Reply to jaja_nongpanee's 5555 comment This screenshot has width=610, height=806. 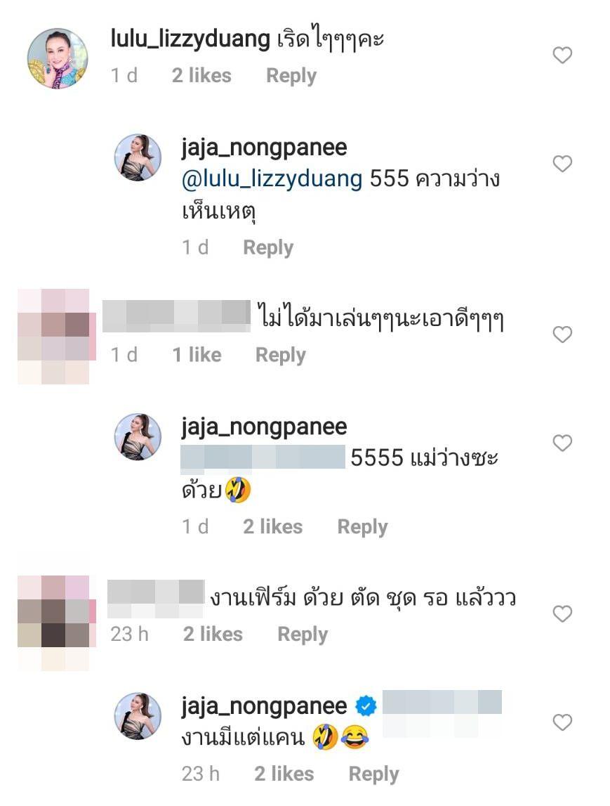pos(362,527)
